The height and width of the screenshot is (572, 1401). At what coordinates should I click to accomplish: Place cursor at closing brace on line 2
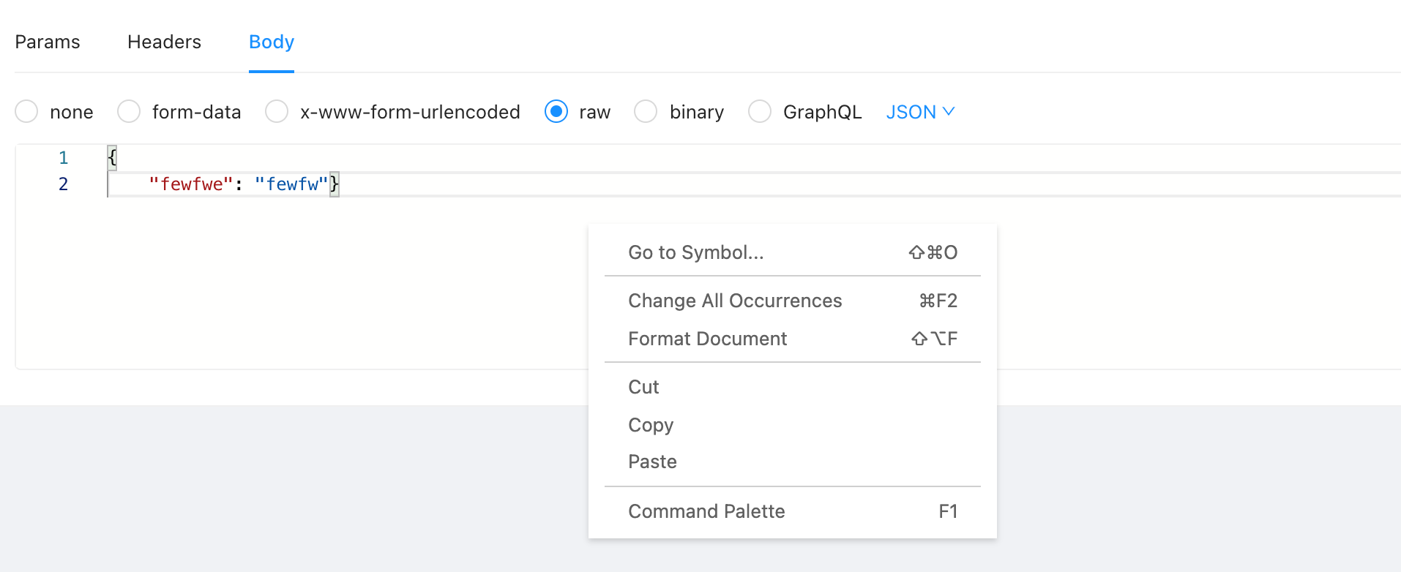(334, 184)
